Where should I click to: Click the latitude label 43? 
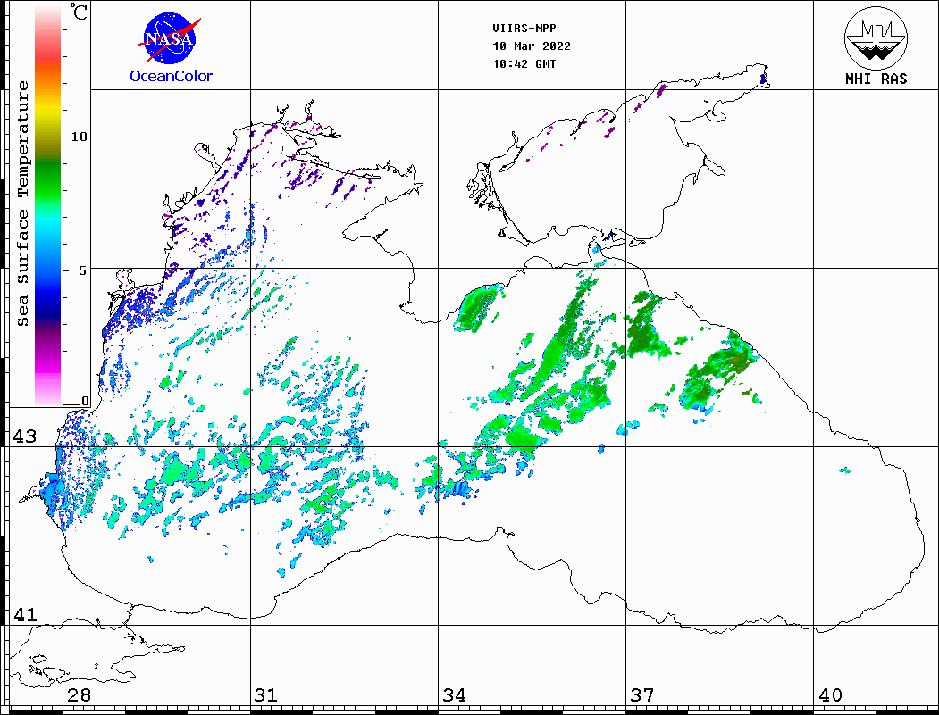(x=24, y=436)
